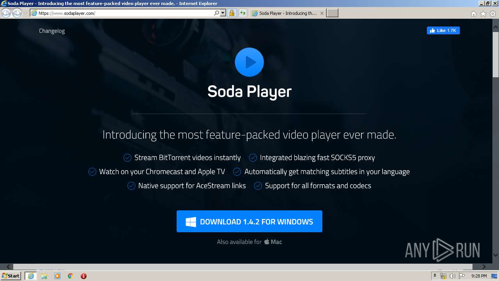The width and height of the screenshot is (499, 281).
Task: Open the recent pages dropdown arrow
Action: pos(25,13)
